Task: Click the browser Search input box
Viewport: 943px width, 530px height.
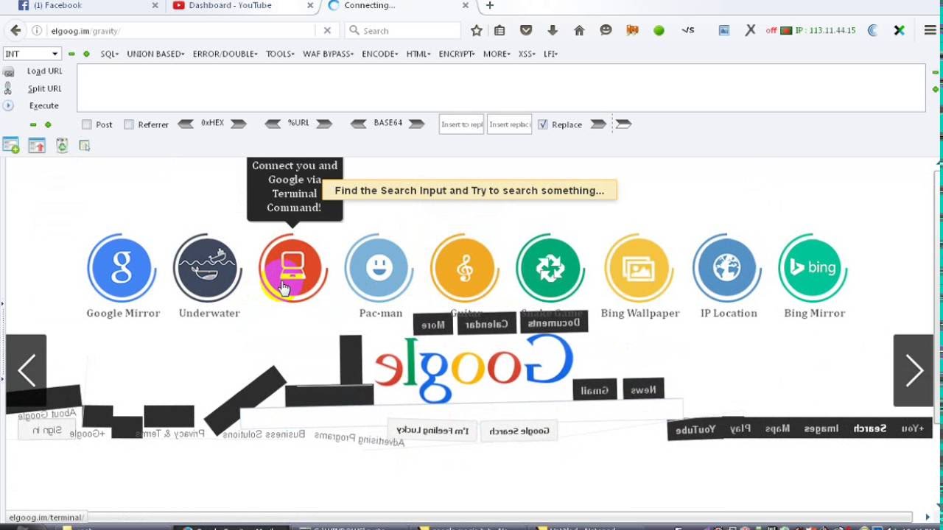Action: point(403,30)
